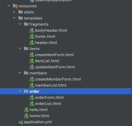Click the order folder icon
The height and width of the screenshot is (126, 132).
click(26, 91)
